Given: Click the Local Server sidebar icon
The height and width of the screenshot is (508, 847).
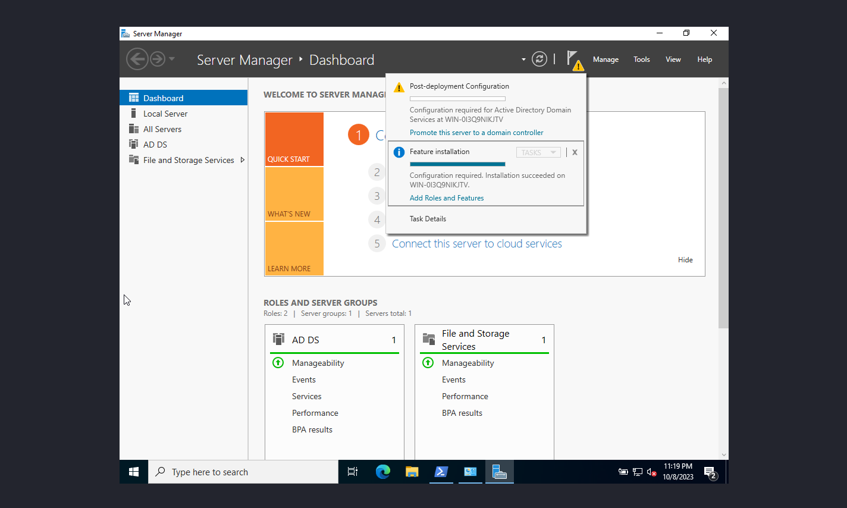Looking at the screenshot, I should coord(134,113).
